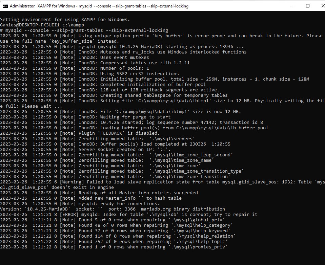This screenshot has height=265, width=325.
Task: Click the line 'Found 5 of 0 rows' for global_priv
Action: coord(112,220)
